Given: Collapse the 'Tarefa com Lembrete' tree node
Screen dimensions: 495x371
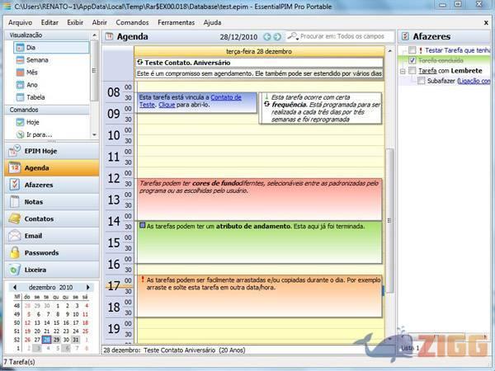Looking at the screenshot, I should [403, 71].
